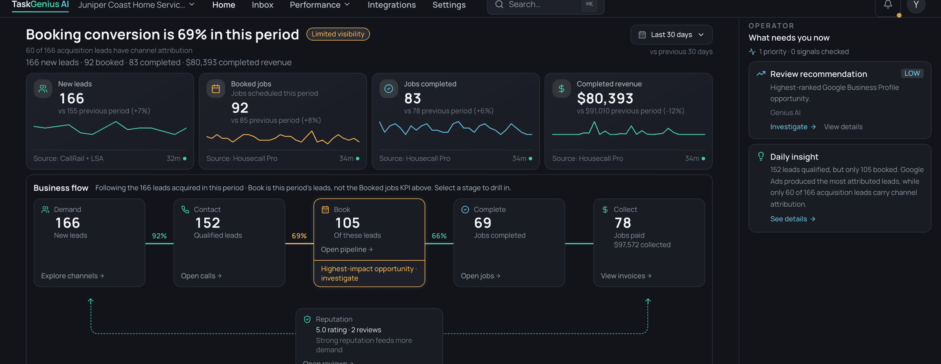Viewport: 941px width, 364px height.
Task: Click the Completed revenue dollar icon
Action: point(561,89)
